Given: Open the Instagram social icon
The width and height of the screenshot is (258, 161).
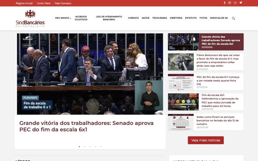Looking at the screenshot, I should pos(230,3).
